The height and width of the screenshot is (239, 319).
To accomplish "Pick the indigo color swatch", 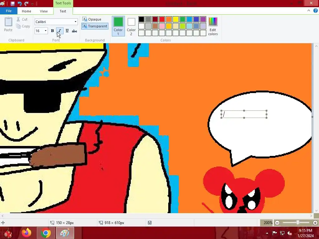I will (196, 19).
